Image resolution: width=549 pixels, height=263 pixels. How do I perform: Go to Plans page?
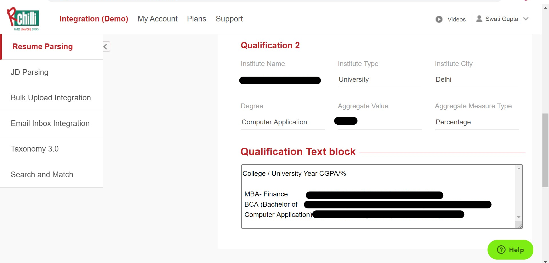(196, 19)
